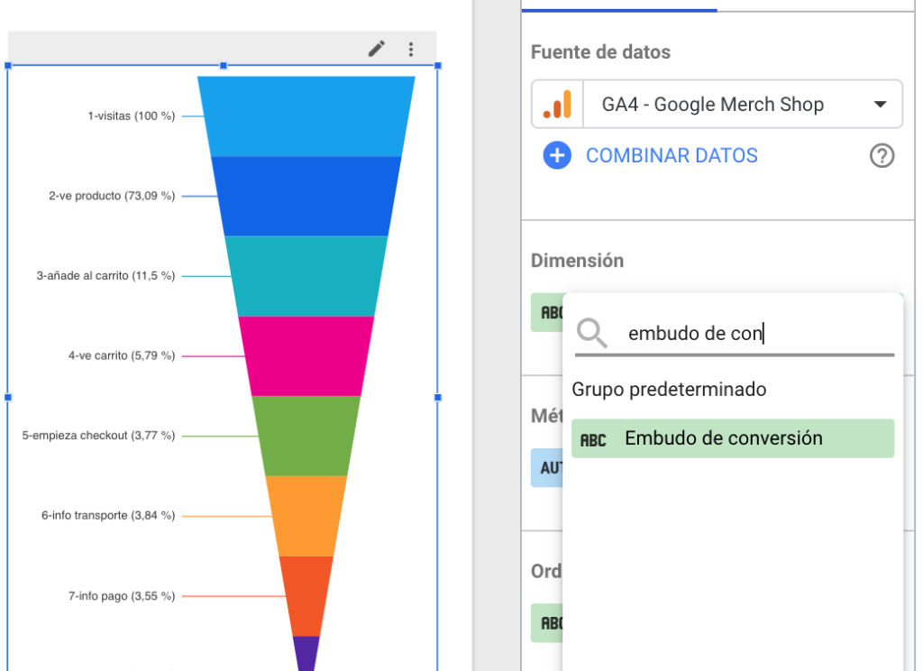The height and width of the screenshot is (671, 923).
Task: Click the orange GA4 data source icon
Action: click(558, 105)
